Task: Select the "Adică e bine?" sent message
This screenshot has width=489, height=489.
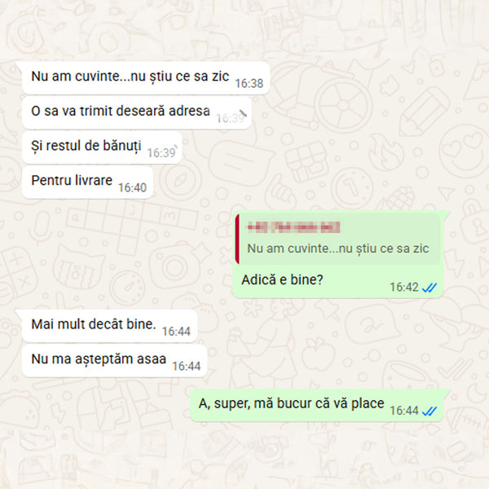Action: pyautogui.click(x=282, y=280)
